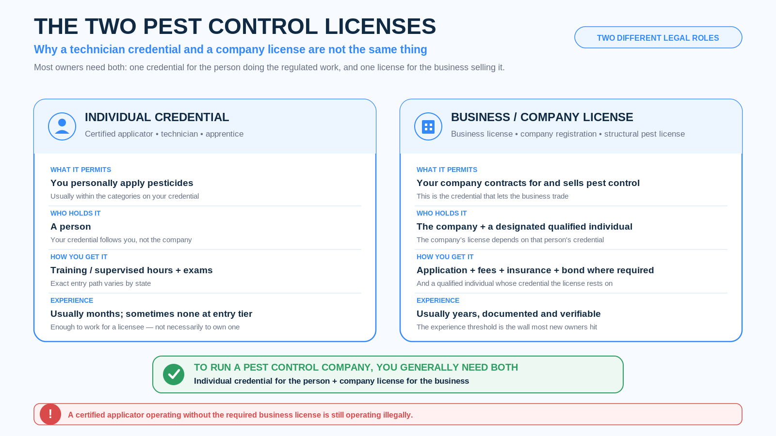Screen dimensions: 776x436
Task: Click 'Individual credential for the person + company license' line
Action: pyautogui.click(x=331, y=381)
